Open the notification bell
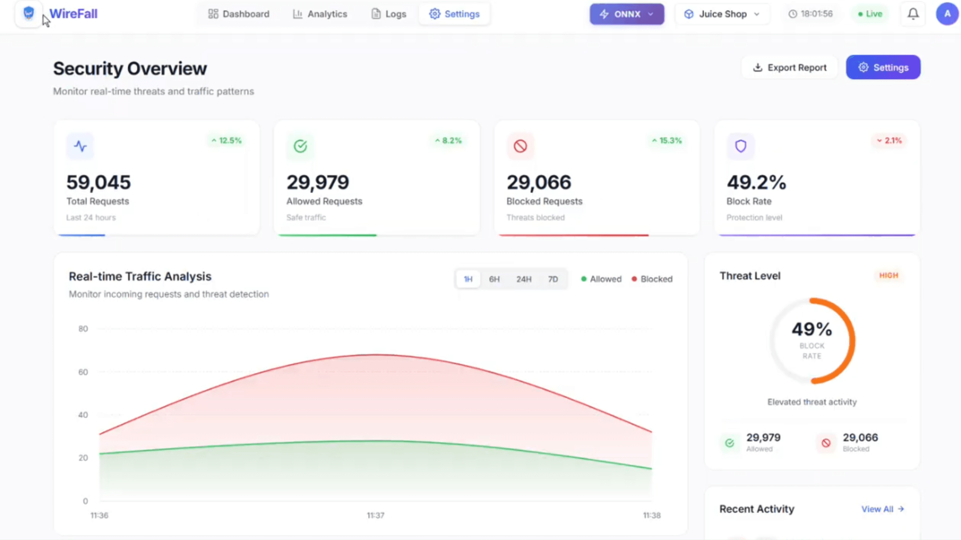961x540 pixels. [x=913, y=14]
